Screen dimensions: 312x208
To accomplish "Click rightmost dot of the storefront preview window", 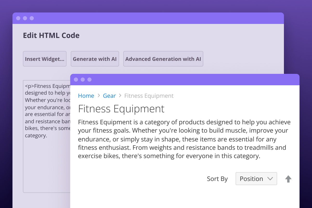I will (89, 80).
